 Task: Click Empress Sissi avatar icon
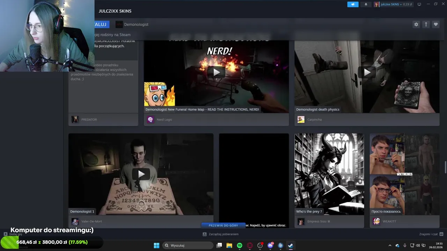[301, 221]
